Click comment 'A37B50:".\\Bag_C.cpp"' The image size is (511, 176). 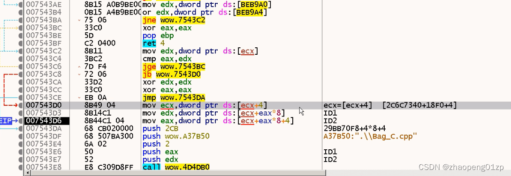click(371, 136)
